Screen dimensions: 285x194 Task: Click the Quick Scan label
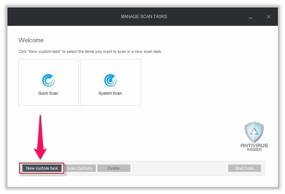pos(48,93)
